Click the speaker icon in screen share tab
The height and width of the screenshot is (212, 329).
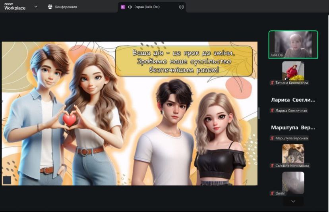pos(130,7)
